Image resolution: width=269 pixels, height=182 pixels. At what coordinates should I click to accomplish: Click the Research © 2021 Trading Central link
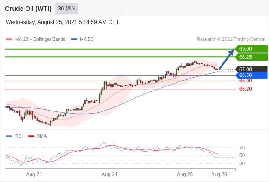[x=231, y=40]
